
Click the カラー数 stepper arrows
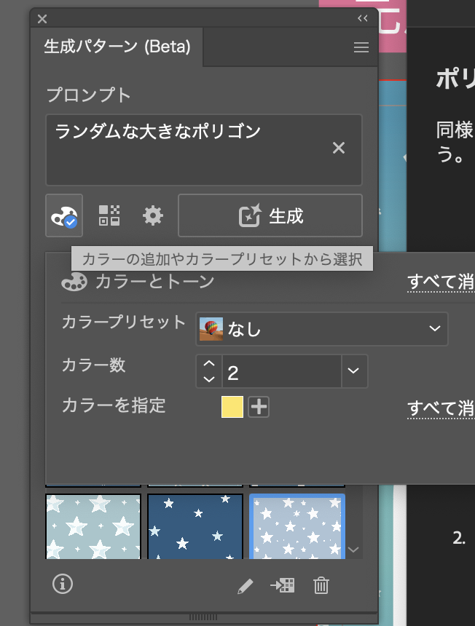coord(209,371)
